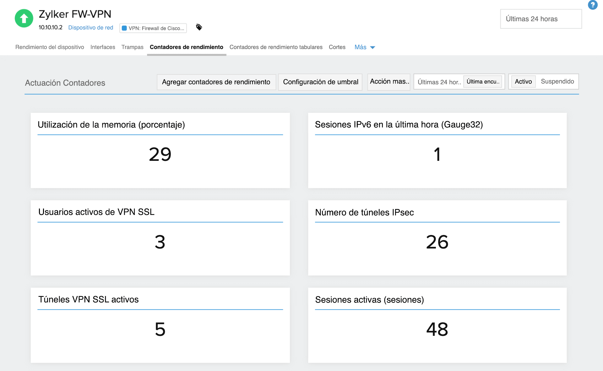Viewport: 603px width, 371px height.
Task: Switch to the Interfaces tab
Action: 103,47
